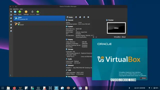The width and height of the screenshot is (160, 90).
Task: Open the screenshot tool taskbar icon
Action: 50,88
